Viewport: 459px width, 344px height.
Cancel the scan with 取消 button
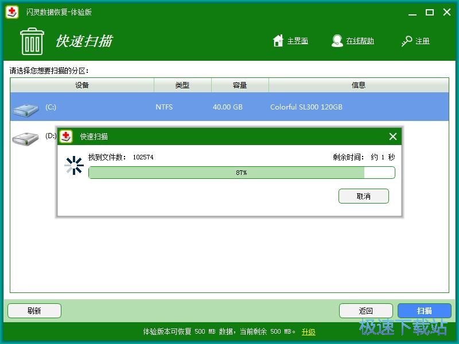click(x=364, y=196)
